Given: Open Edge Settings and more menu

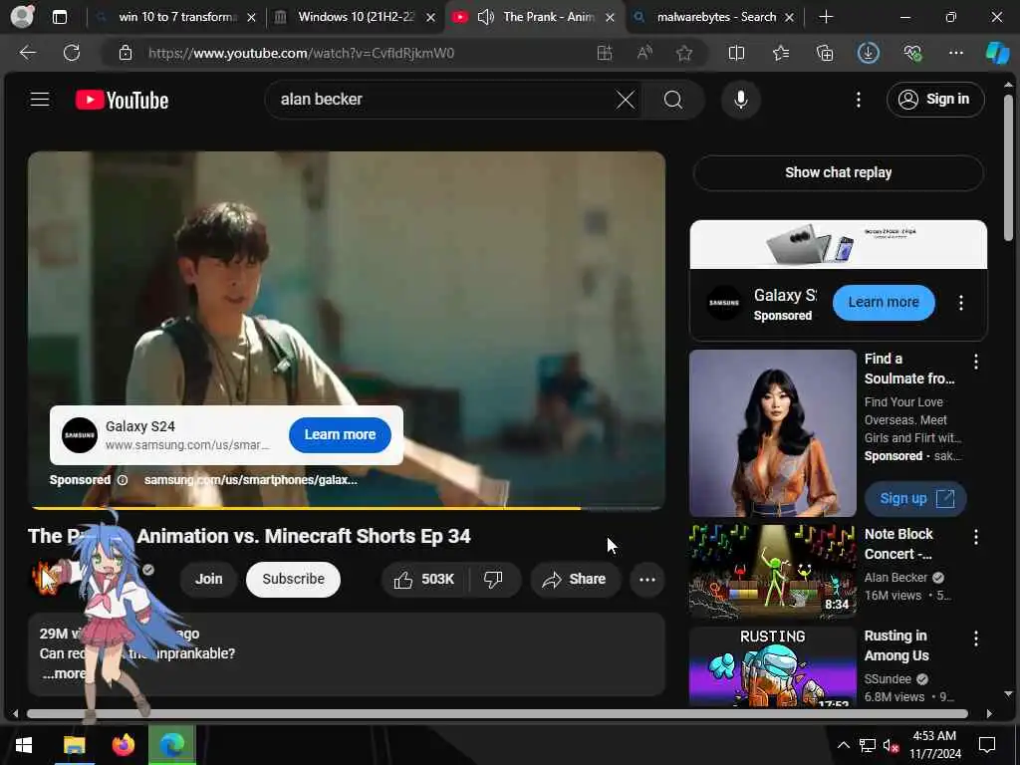Looking at the screenshot, I should point(955,53).
